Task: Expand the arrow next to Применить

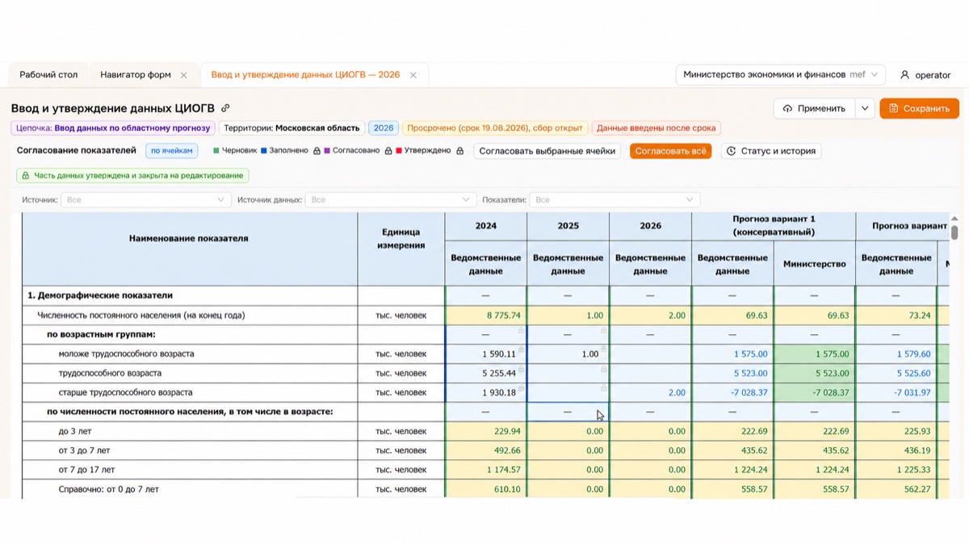Action: (865, 108)
